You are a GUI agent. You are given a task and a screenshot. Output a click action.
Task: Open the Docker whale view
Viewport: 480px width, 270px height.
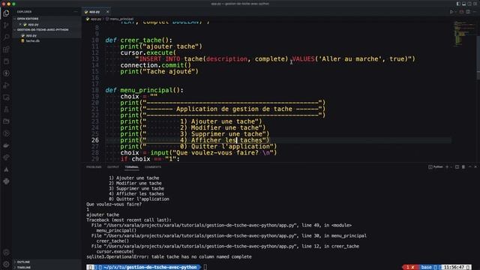[6, 145]
